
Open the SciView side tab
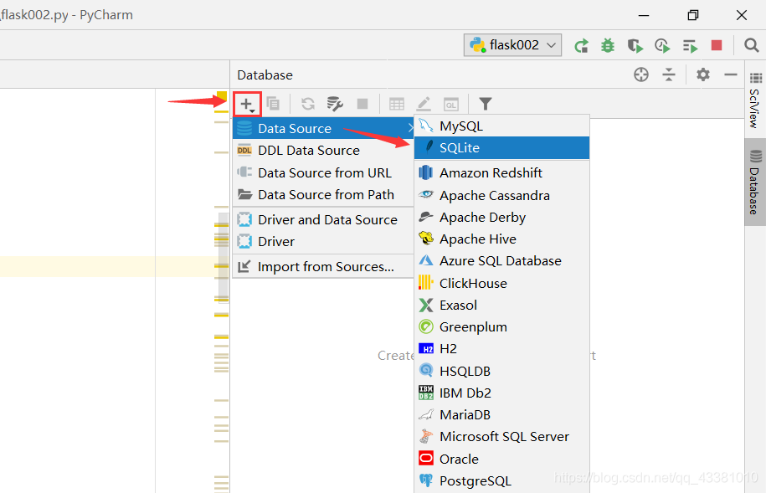click(x=755, y=100)
